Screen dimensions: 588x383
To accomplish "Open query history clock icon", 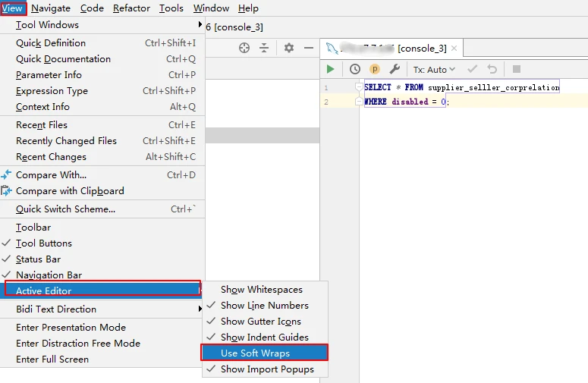I will coord(355,69).
